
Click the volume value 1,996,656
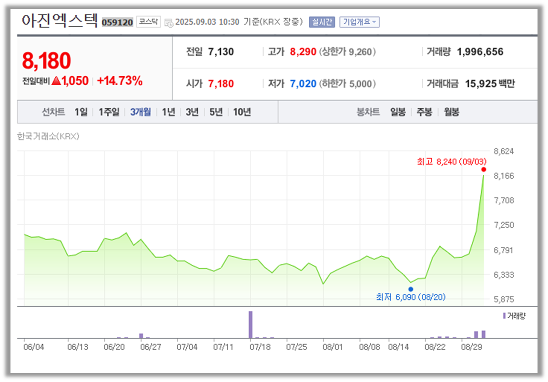pos(480,51)
